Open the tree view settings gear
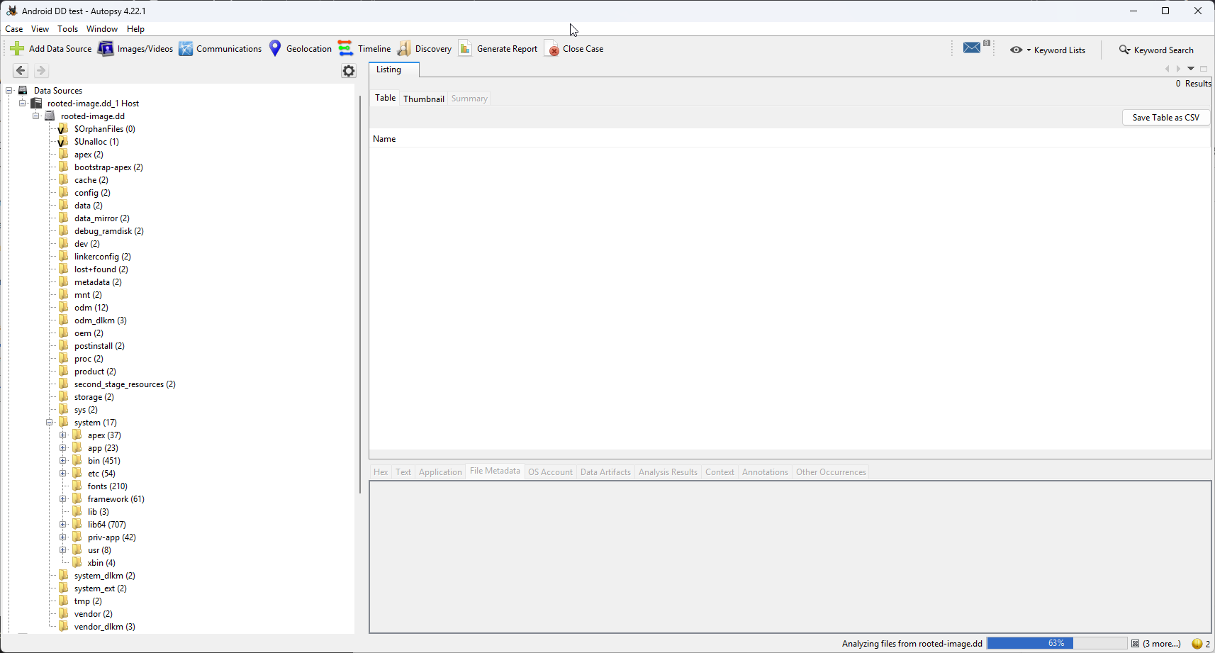This screenshot has height=653, width=1215. click(x=349, y=71)
